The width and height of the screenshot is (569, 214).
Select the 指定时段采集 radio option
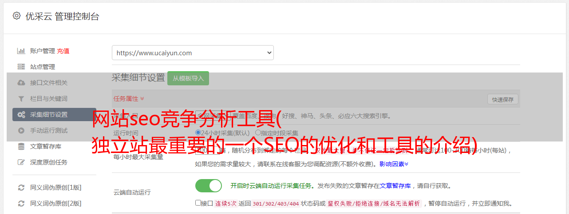(258, 133)
